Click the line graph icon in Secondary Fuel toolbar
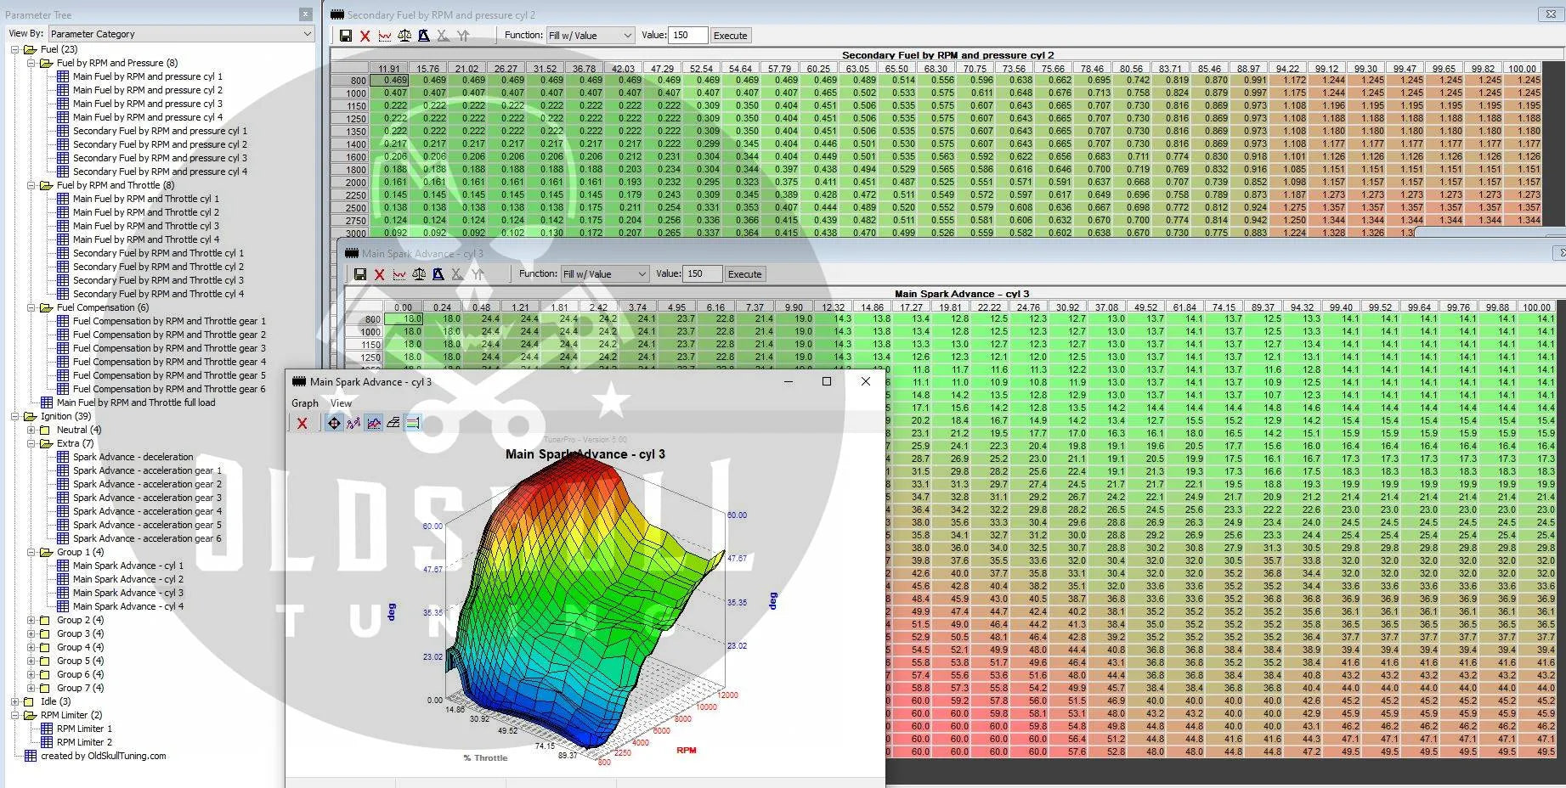Screen dimensions: 1566x788 click(x=385, y=36)
